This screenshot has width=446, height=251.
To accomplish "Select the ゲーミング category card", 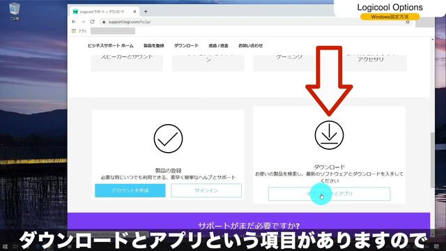I will [x=289, y=62].
